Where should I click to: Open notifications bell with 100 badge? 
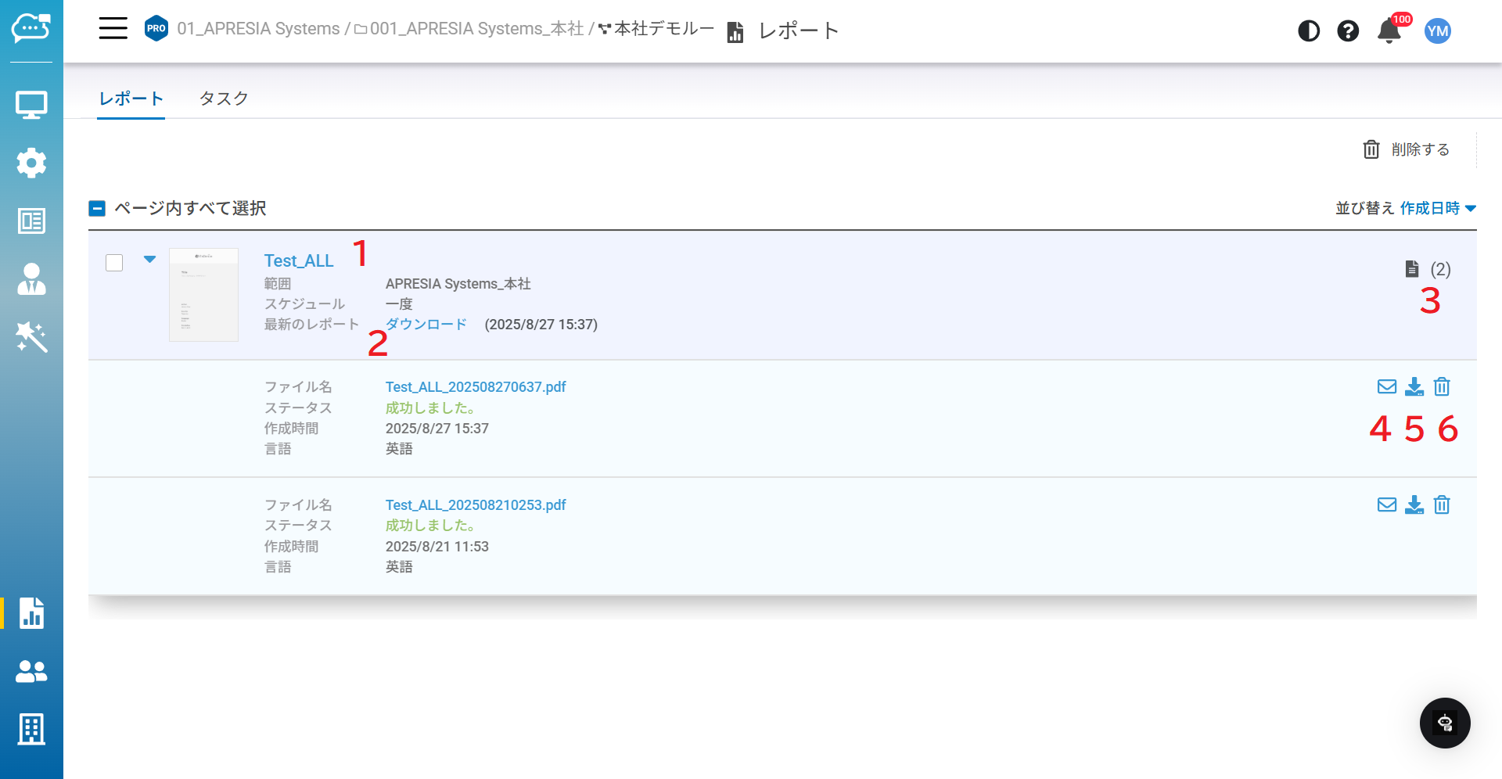1389,31
